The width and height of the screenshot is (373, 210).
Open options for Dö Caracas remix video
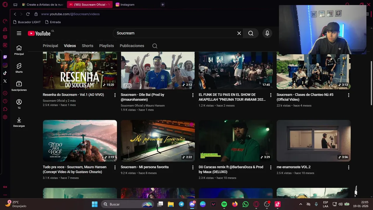point(271,167)
